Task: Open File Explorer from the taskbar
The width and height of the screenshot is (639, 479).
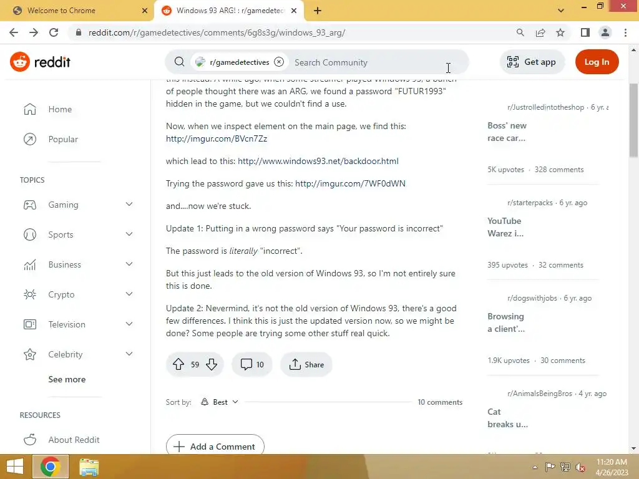Action: (89, 467)
